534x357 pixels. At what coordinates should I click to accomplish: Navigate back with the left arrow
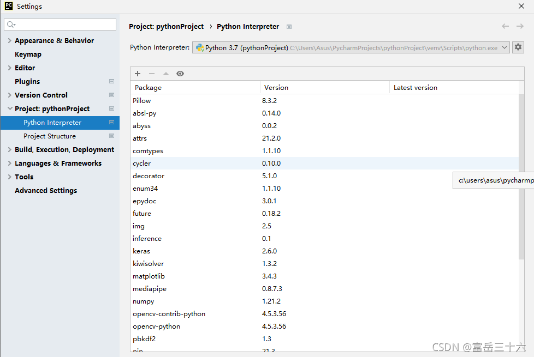tap(506, 26)
